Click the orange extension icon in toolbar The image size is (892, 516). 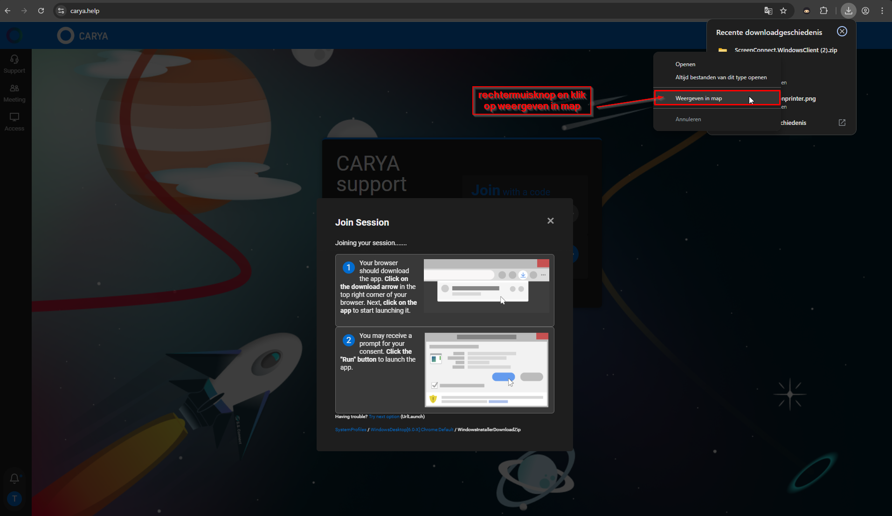point(807,11)
